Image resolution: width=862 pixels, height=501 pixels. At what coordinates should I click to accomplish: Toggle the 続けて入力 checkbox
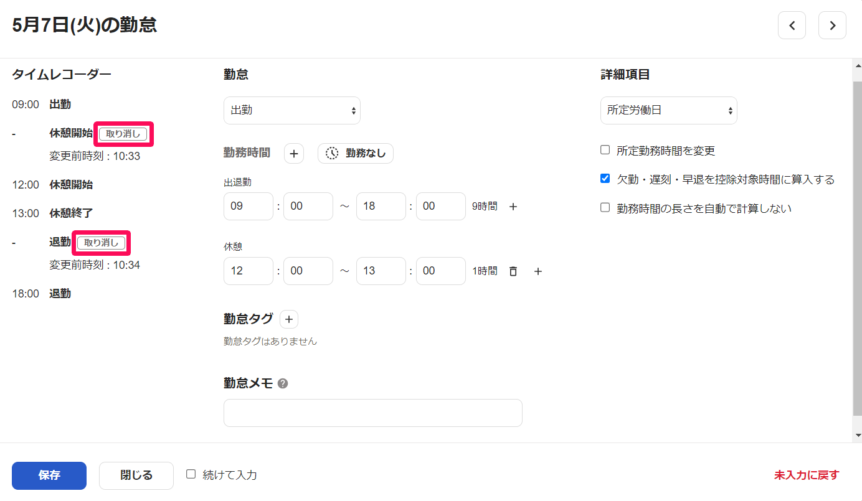click(191, 474)
